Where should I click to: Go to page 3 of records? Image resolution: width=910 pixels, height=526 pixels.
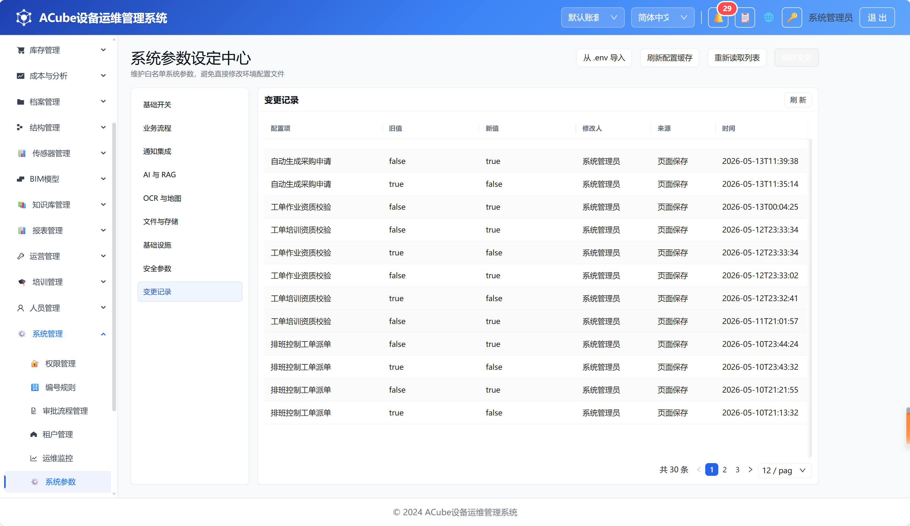pyautogui.click(x=737, y=470)
